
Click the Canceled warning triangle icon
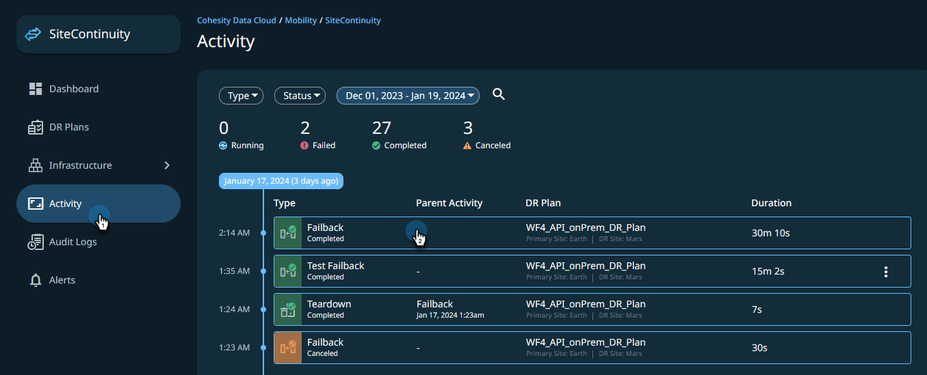point(467,145)
